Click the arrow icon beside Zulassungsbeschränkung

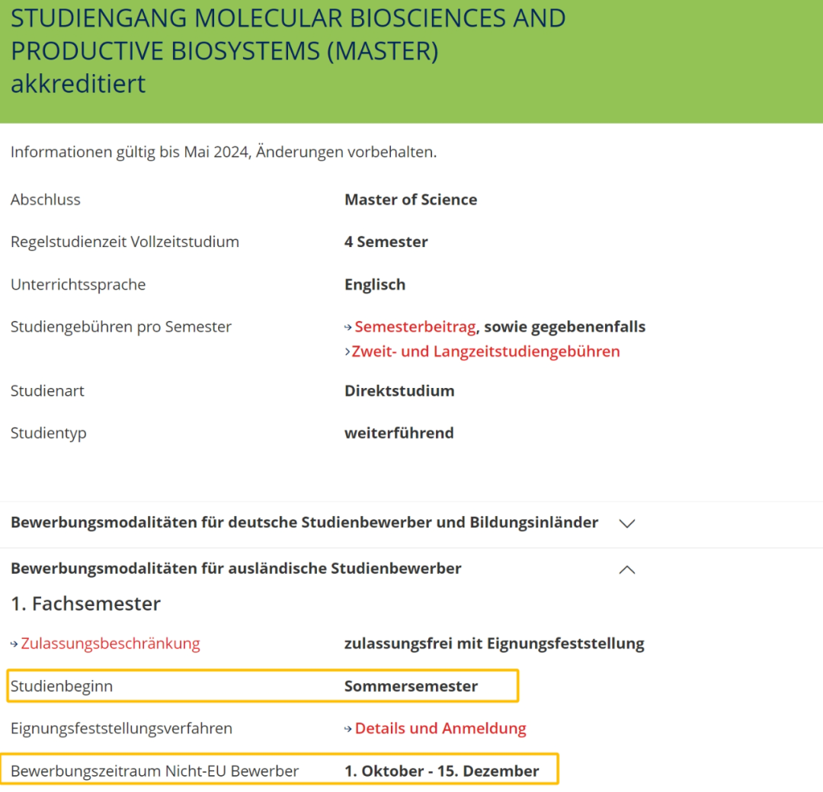tap(14, 644)
